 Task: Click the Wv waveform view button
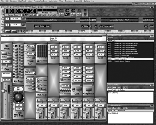pos(67,14)
